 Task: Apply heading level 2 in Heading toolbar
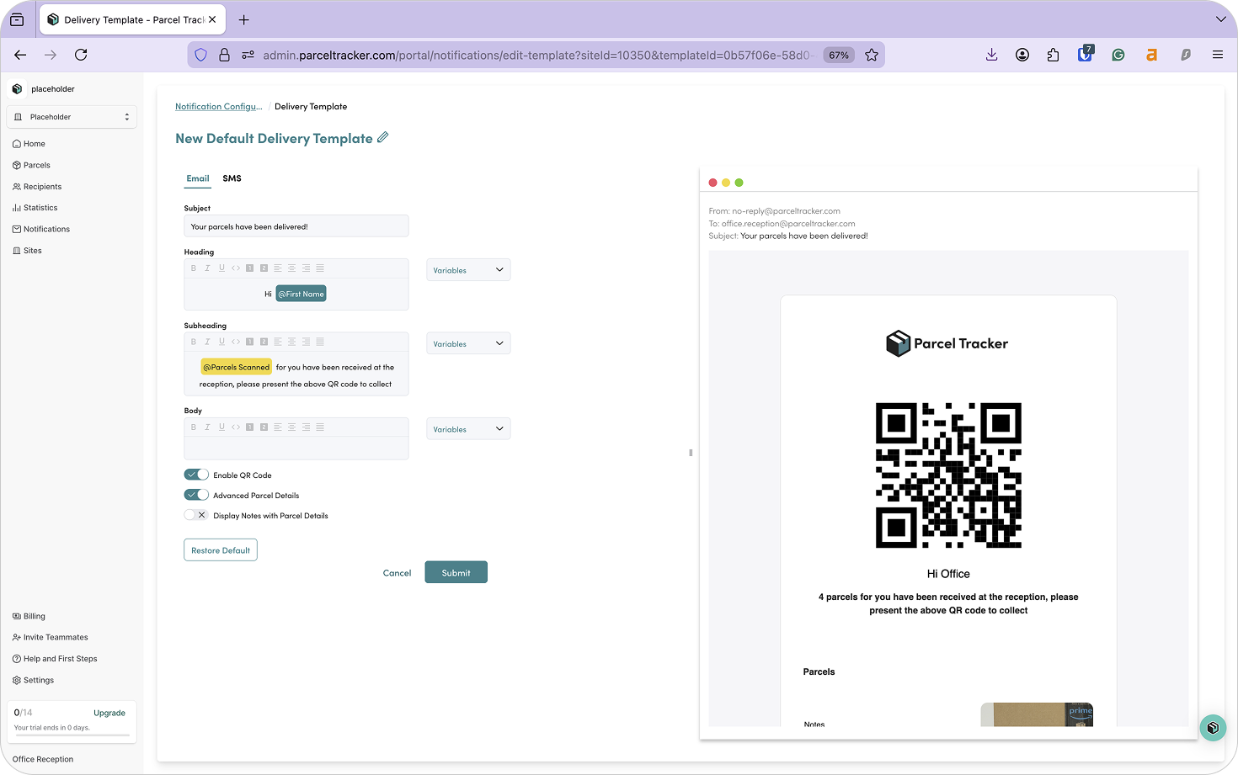coord(264,268)
